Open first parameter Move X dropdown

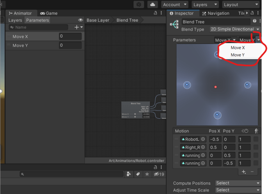[225, 40]
